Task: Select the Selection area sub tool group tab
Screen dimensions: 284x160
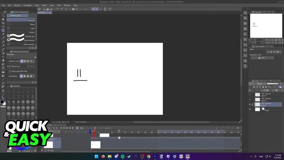Action: coord(18,16)
